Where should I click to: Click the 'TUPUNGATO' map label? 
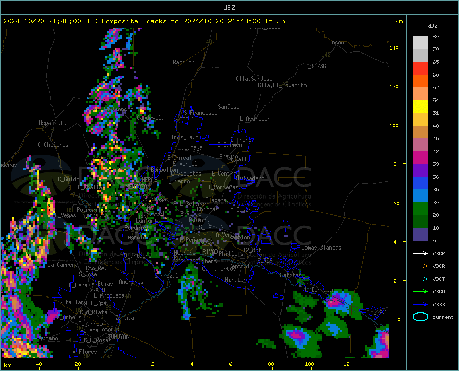point(91,290)
